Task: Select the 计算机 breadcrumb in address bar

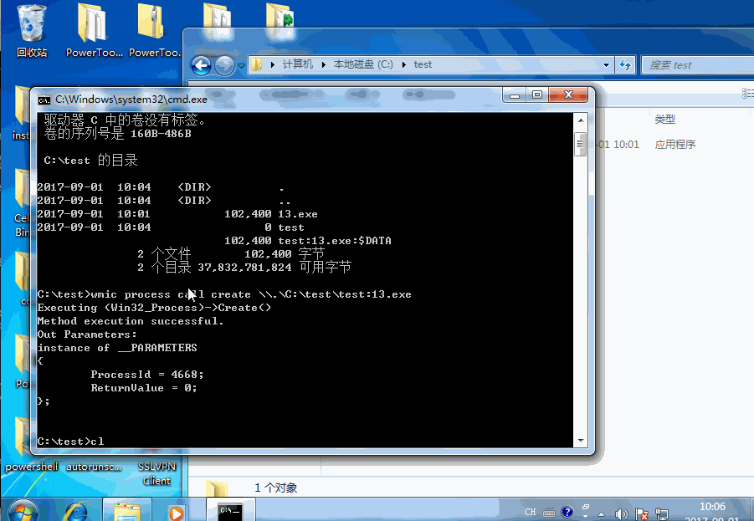Action: click(x=297, y=64)
